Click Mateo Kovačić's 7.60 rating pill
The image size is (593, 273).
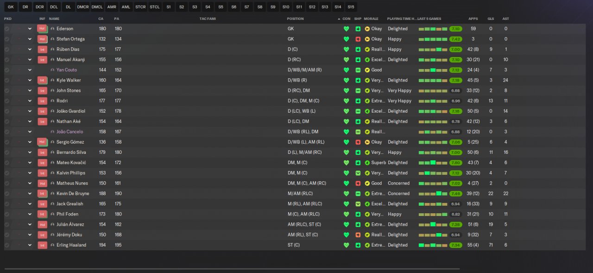tap(455, 163)
